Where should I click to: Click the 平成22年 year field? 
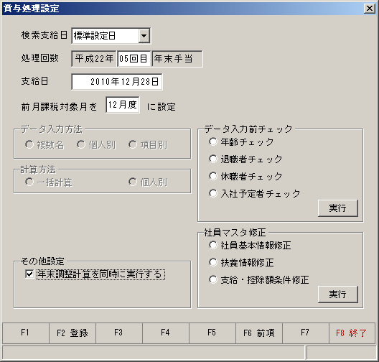[94, 58]
